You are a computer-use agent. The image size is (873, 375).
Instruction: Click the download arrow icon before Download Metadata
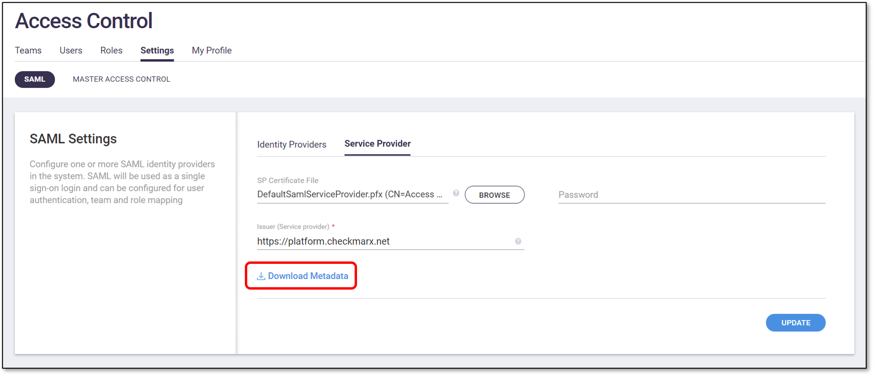(261, 276)
